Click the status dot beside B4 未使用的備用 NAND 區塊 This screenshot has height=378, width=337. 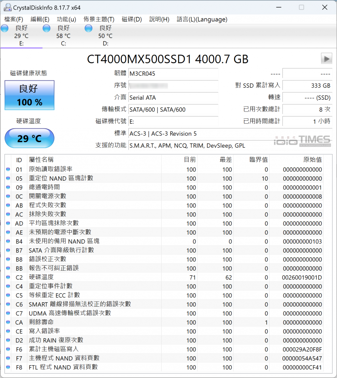8,241
